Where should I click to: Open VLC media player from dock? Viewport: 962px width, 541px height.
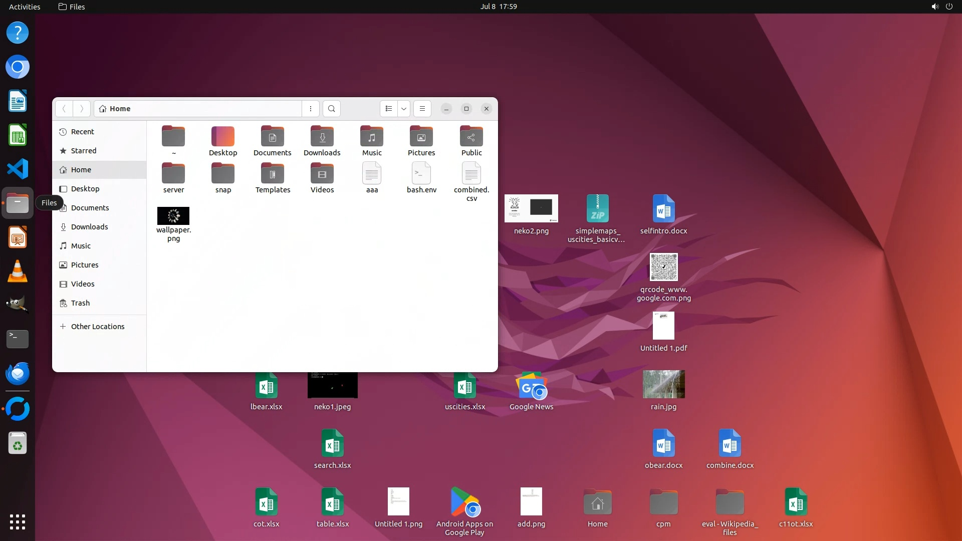coord(18,272)
